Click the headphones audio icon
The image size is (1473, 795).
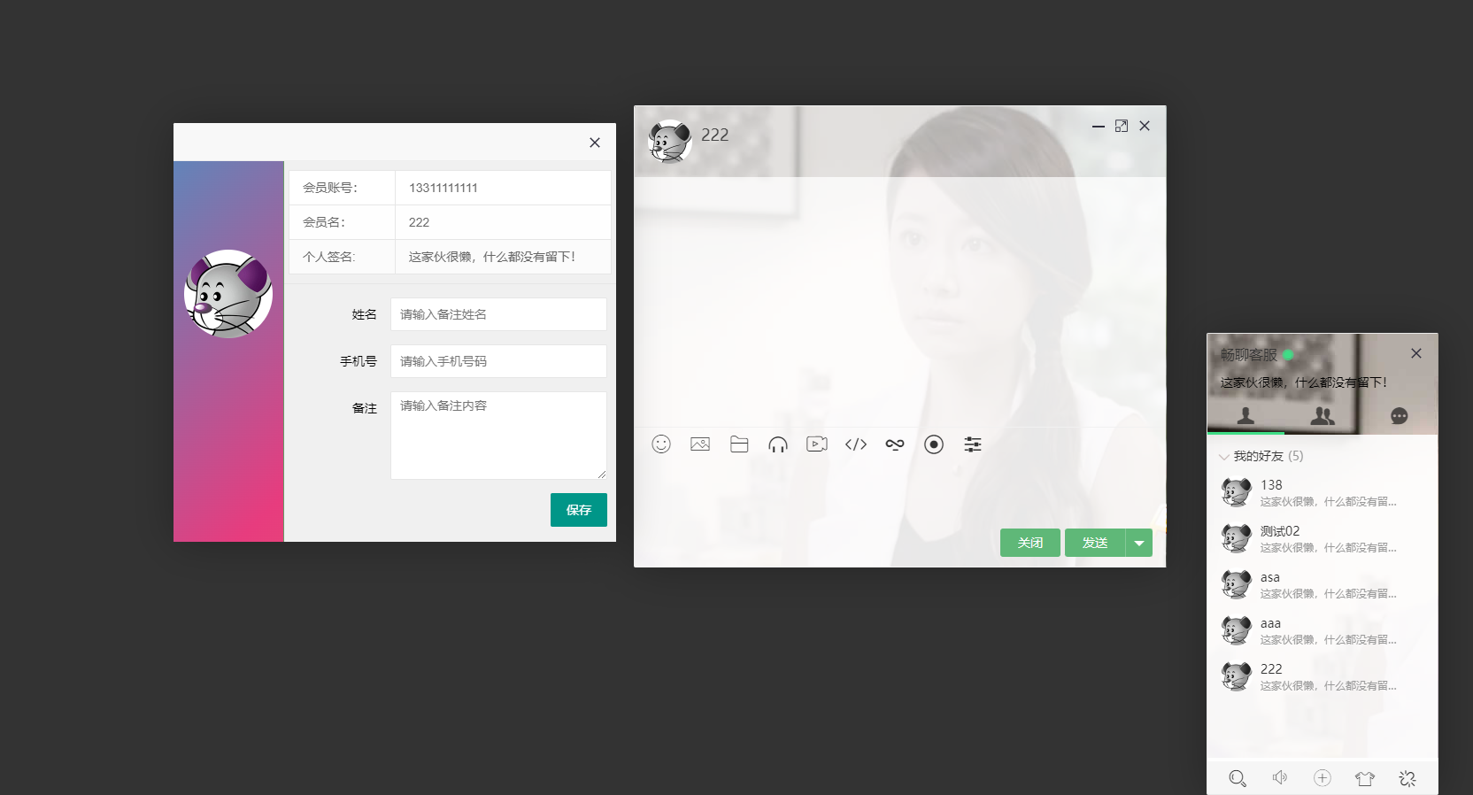tap(778, 444)
